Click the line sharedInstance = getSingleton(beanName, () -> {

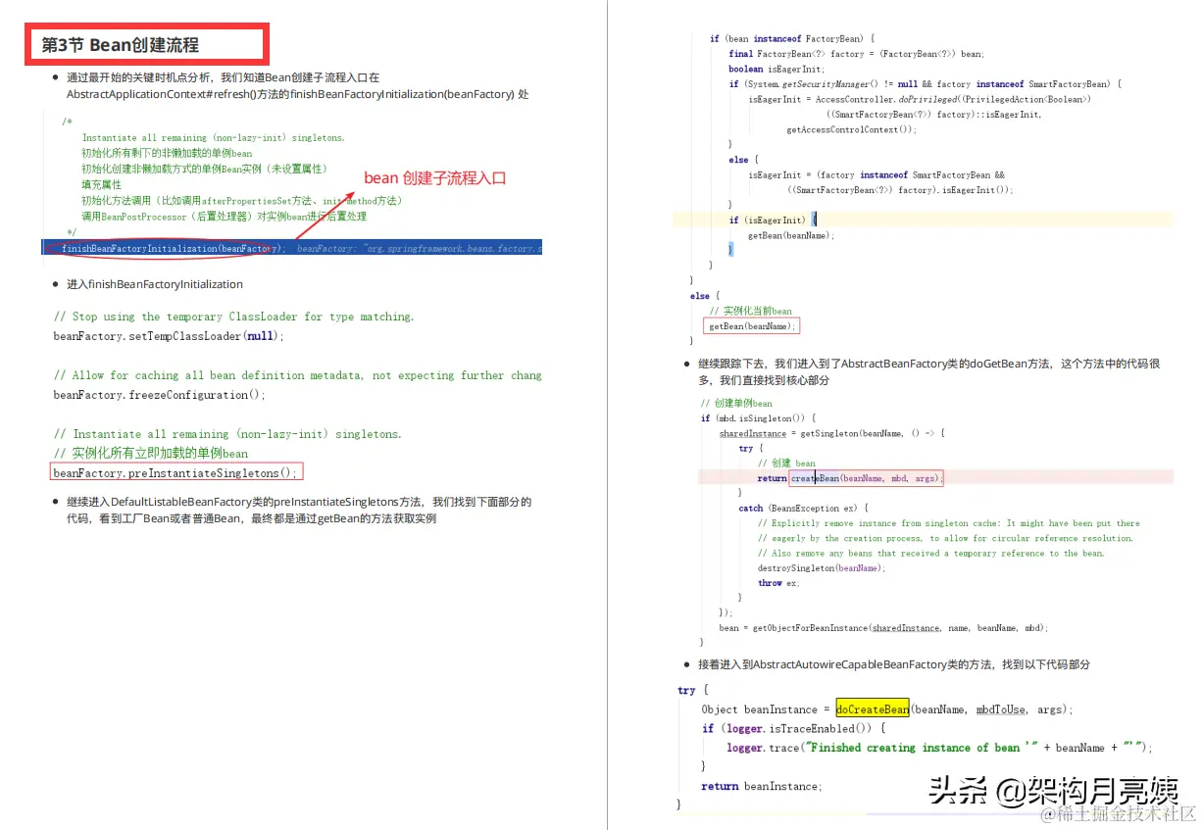pyautogui.click(x=831, y=432)
